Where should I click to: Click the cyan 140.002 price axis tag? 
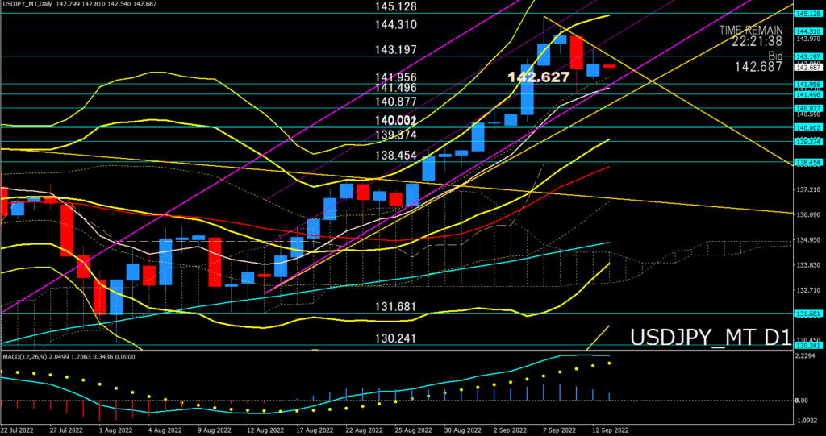point(809,128)
